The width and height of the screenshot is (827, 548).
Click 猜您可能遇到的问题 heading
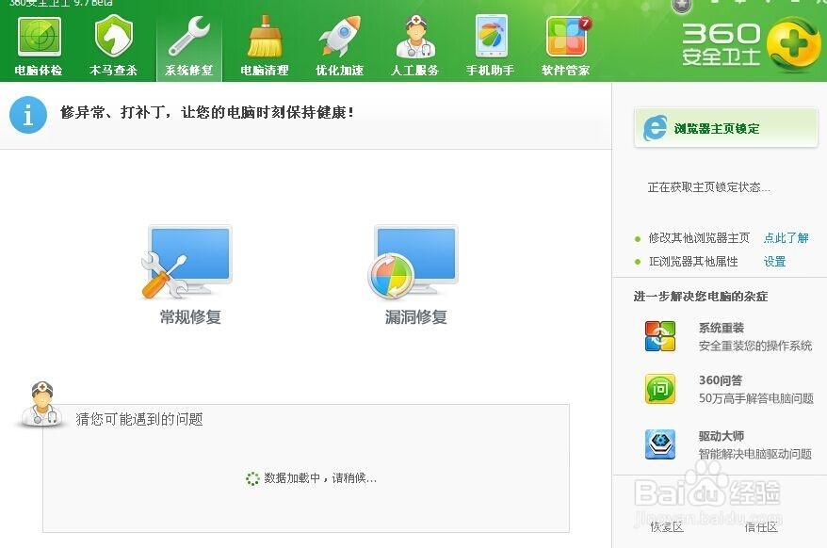pyautogui.click(x=139, y=419)
